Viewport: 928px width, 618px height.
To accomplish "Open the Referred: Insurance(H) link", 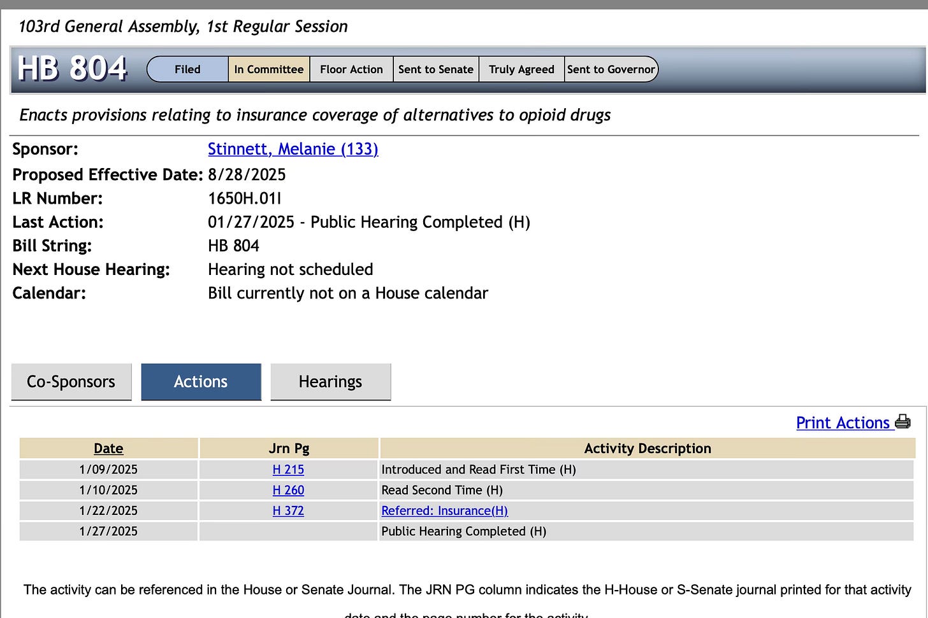I will (444, 510).
